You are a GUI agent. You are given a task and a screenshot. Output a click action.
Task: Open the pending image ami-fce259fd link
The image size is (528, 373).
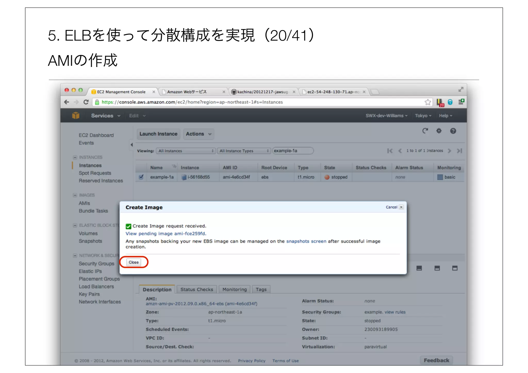point(166,234)
